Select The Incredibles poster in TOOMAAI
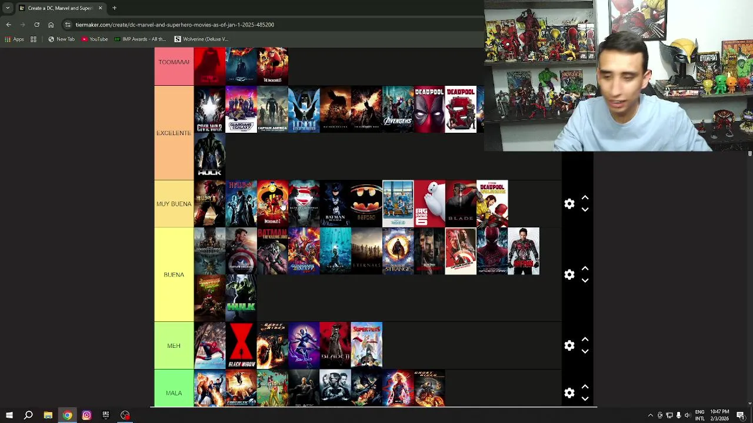753x423 pixels. point(272,66)
